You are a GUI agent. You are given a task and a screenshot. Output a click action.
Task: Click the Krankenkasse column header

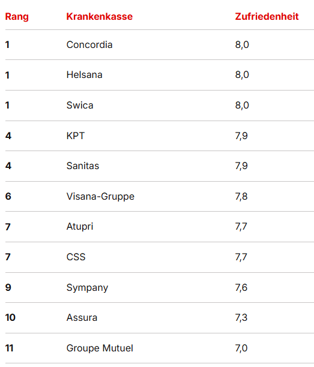click(99, 17)
